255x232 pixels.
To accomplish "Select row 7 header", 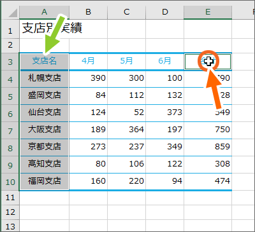I will tap(10, 130).
